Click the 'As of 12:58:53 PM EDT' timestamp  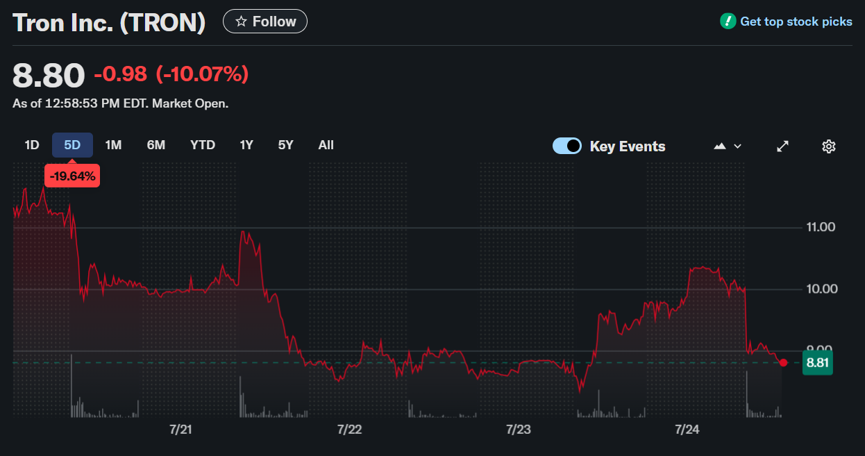coord(80,103)
